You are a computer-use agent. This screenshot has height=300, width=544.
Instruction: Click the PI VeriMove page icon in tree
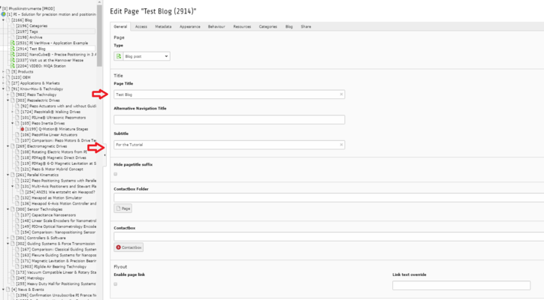[13, 43]
